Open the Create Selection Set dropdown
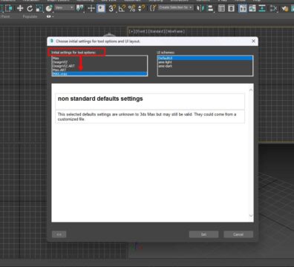 pyautogui.click(x=175, y=7)
